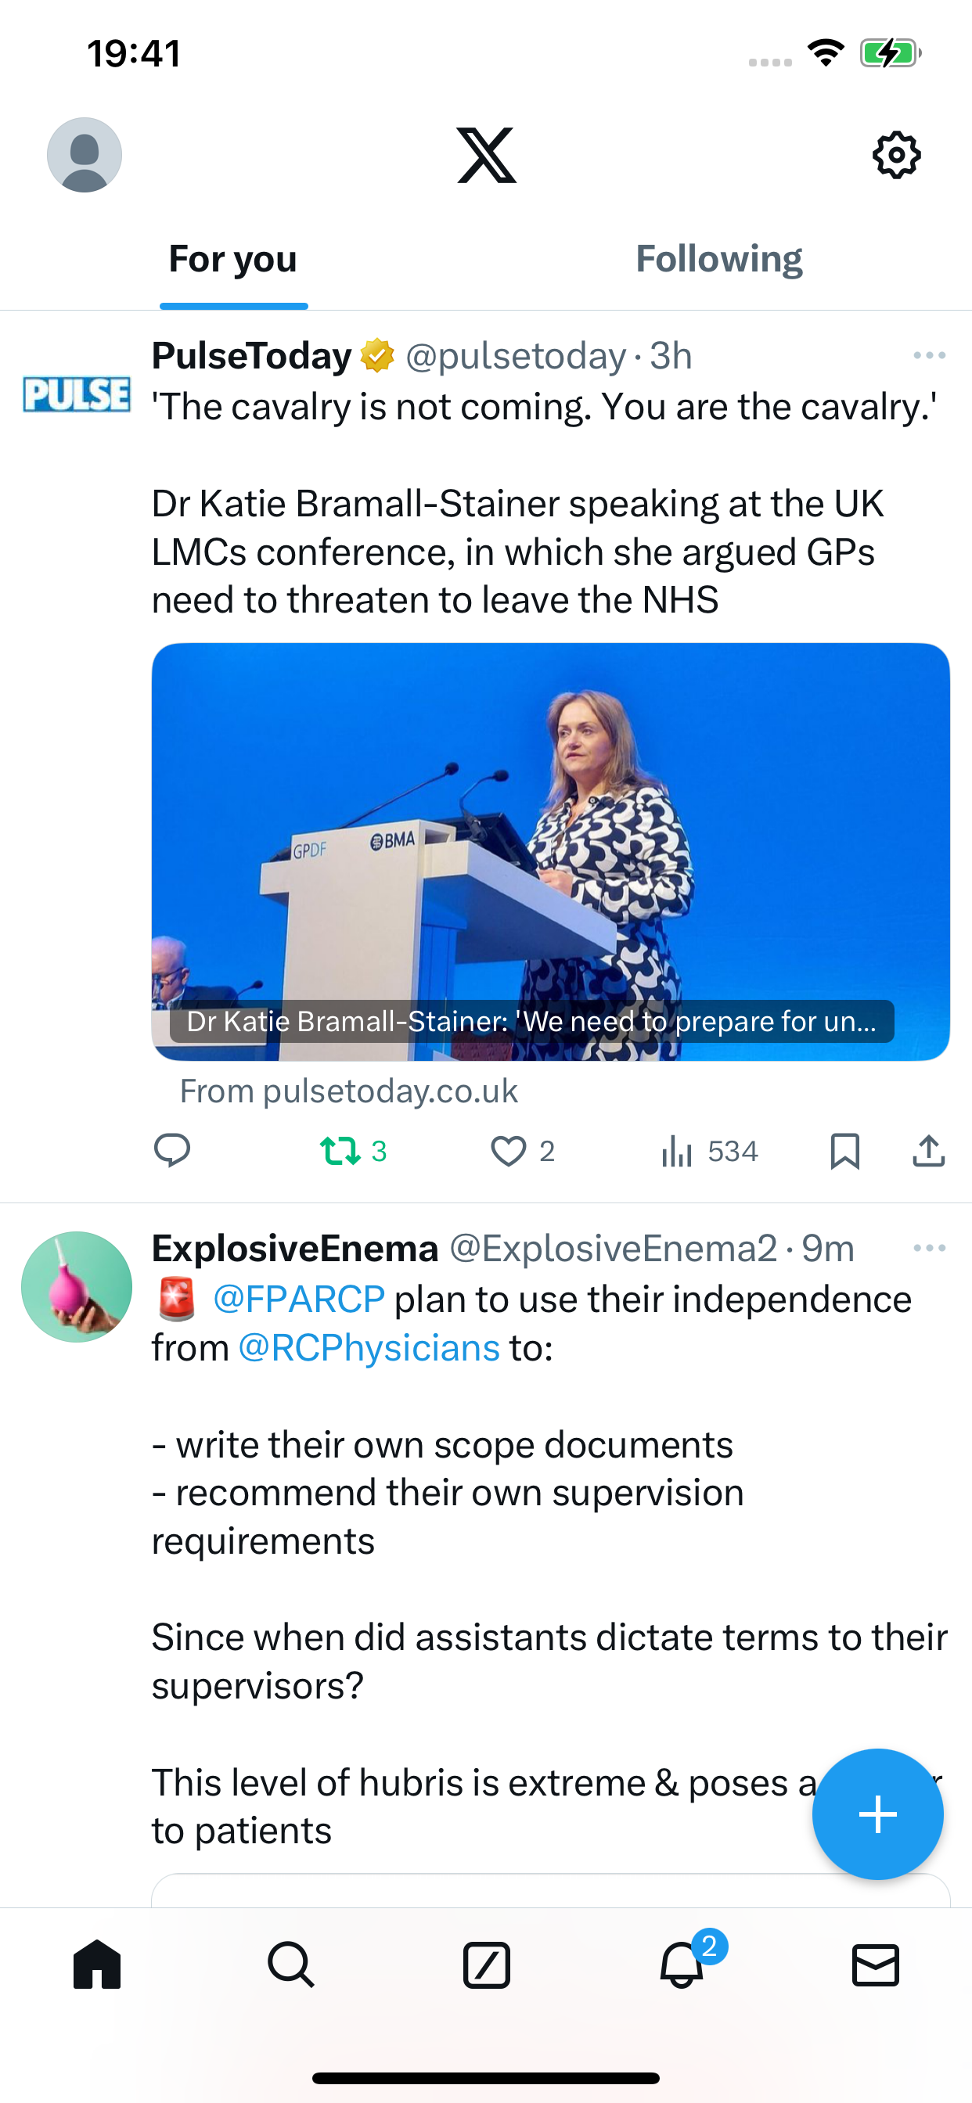Tap the X logo at top

tap(486, 155)
